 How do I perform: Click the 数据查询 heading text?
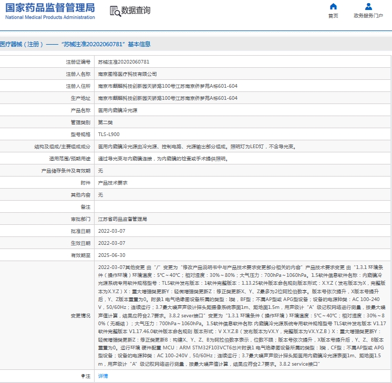tap(136, 11)
